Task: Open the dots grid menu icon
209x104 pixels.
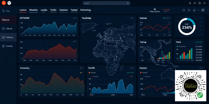Action: pos(204,3)
